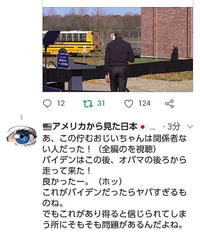
Task: Open the アメリカから見た日本 profile name
Action: (95, 127)
